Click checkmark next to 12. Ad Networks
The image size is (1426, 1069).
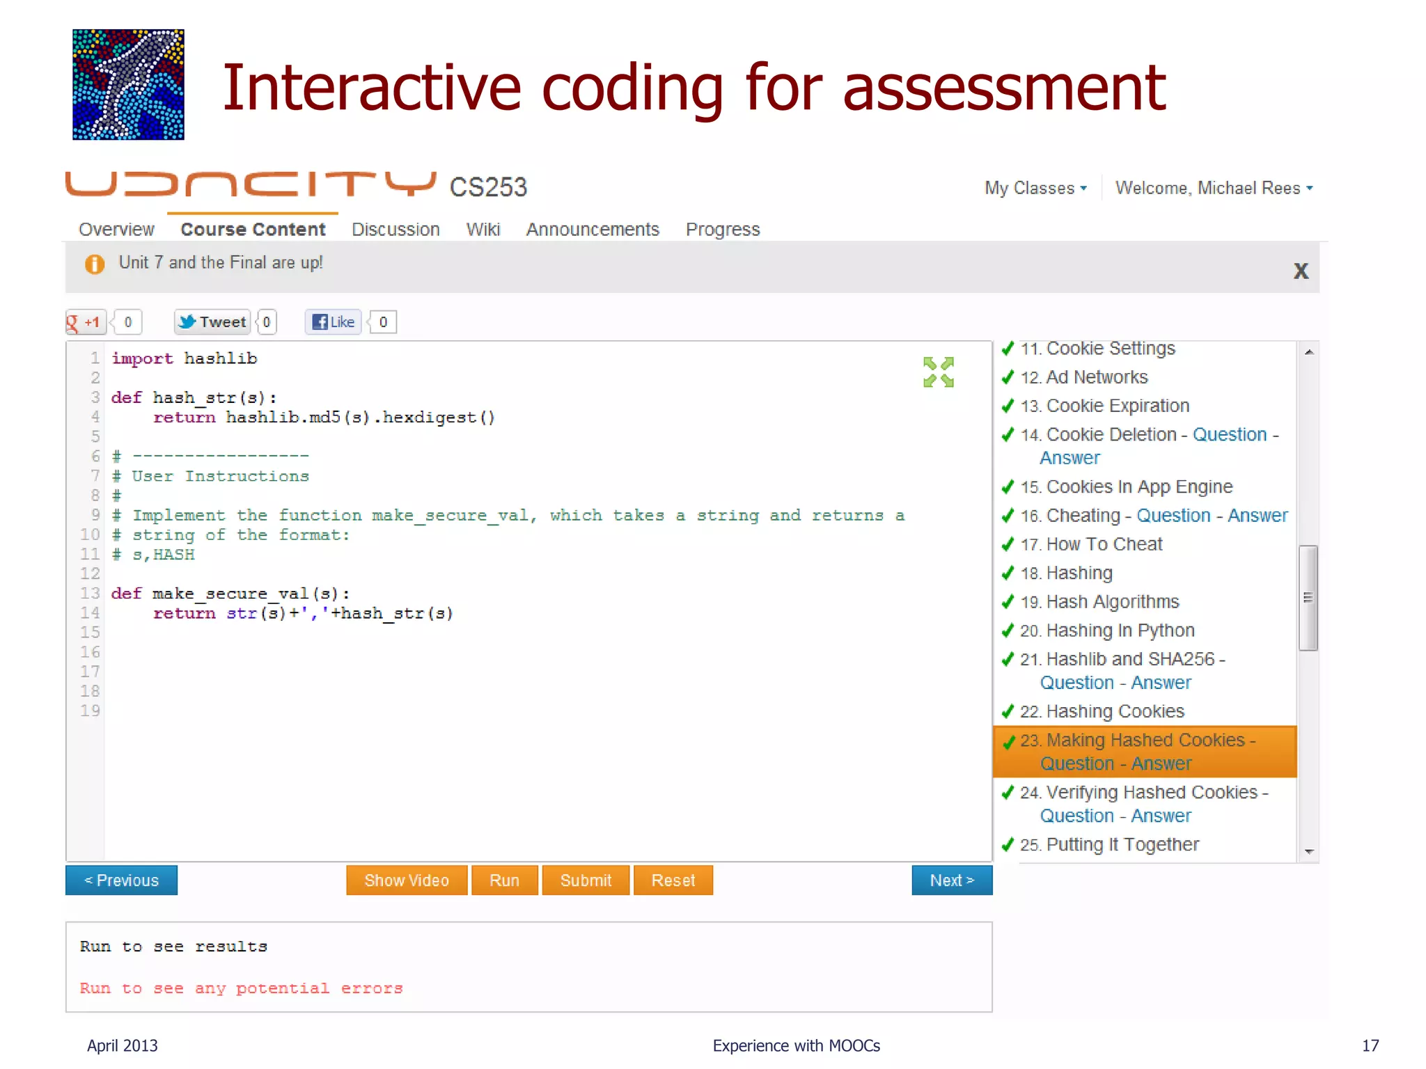click(x=1008, y=377)
